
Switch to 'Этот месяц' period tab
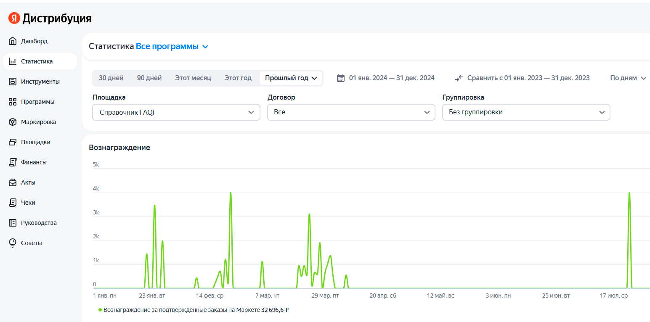(x=193, y=78)
